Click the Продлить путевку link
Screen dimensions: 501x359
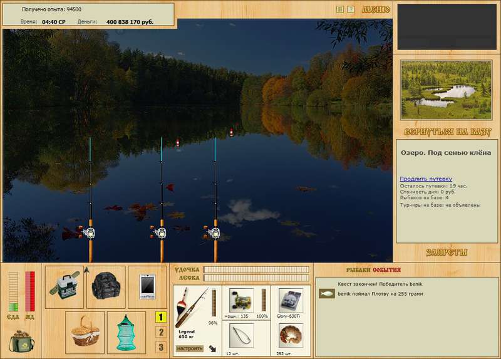coord(426,179)
